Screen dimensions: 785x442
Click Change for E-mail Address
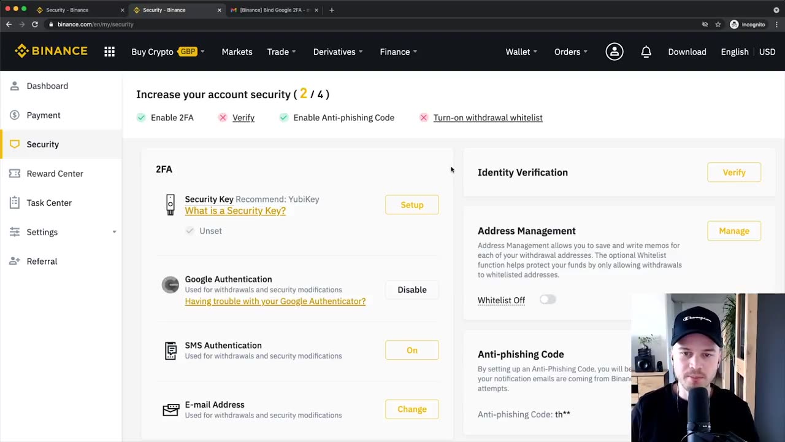point(412,409)
